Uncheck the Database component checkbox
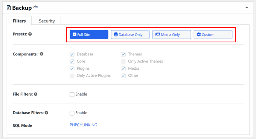 tap(72, 54)
